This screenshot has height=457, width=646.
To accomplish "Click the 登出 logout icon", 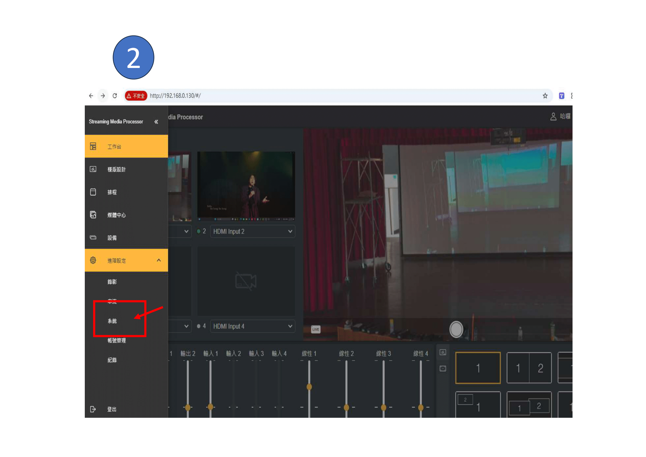I will 93,409.
